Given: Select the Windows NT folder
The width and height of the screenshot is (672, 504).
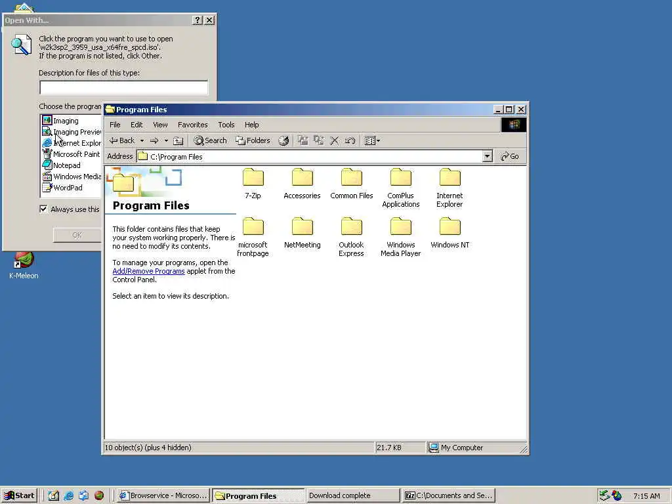Looking at the screenshot, I should pyautogui.click(x=450, y=233).
